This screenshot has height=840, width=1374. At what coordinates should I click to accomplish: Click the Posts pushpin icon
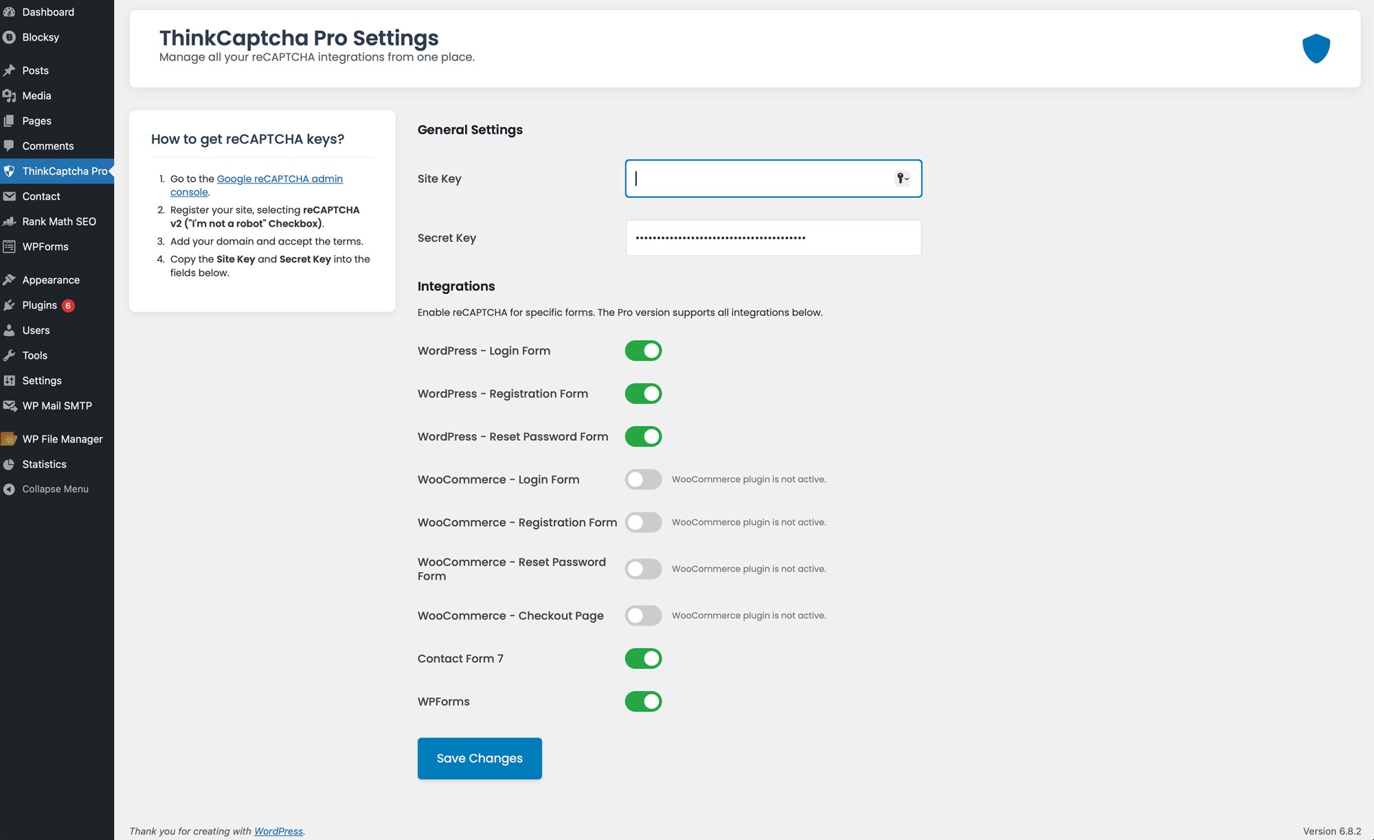tap(9, 70)
